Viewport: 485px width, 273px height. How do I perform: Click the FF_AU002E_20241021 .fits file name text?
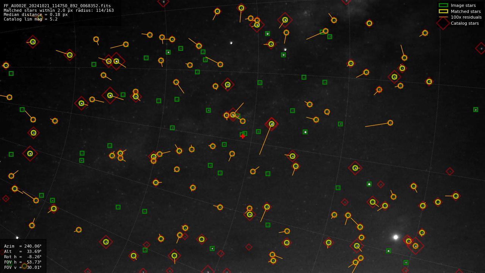(57, 6)
